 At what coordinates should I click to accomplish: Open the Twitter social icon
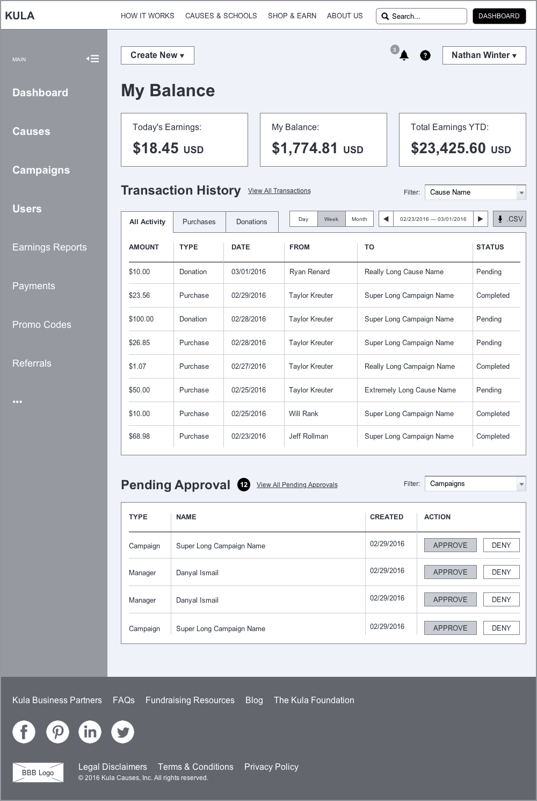tap(122, 732)
